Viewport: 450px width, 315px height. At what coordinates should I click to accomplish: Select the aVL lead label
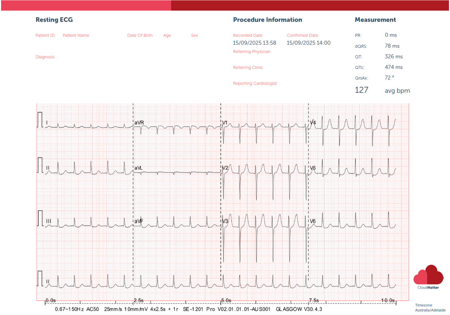coord(139,168)
